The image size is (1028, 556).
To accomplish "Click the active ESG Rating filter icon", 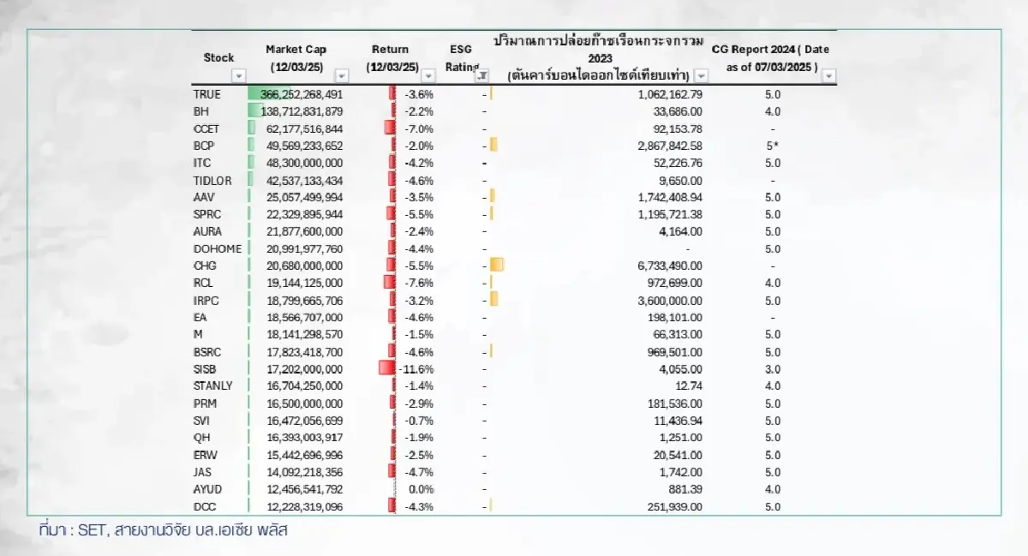I will 481,76.
